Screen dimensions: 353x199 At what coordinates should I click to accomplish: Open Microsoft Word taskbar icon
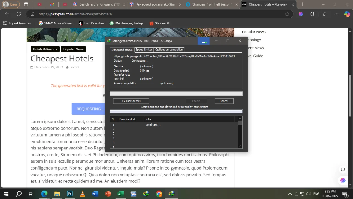click(95, 194)
